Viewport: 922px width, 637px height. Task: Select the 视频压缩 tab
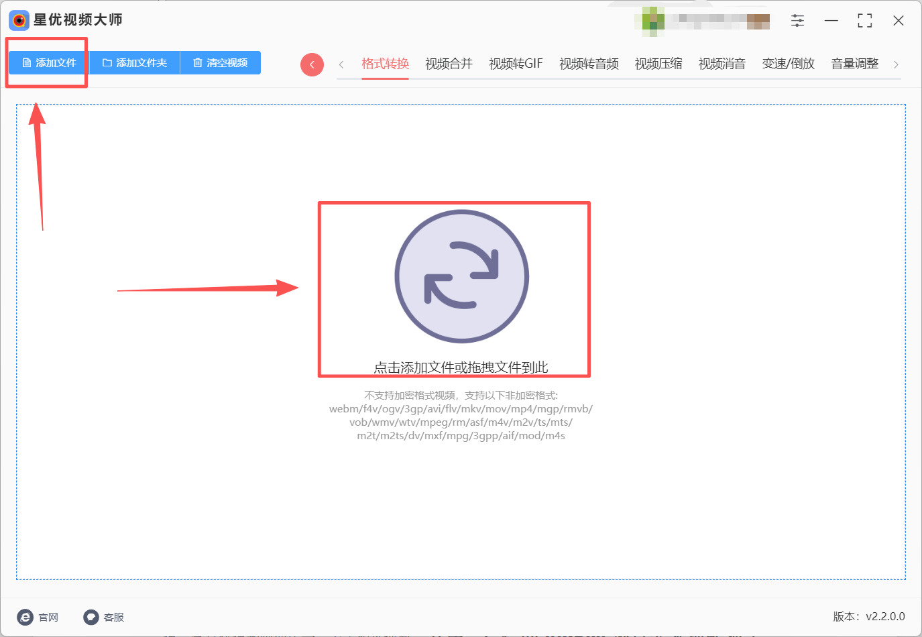click(x=658, y=64)
